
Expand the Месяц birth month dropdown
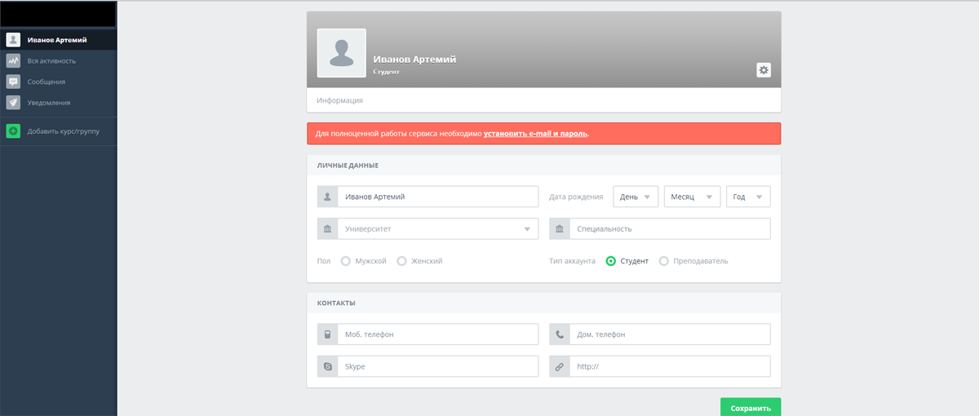pos(692,197)
